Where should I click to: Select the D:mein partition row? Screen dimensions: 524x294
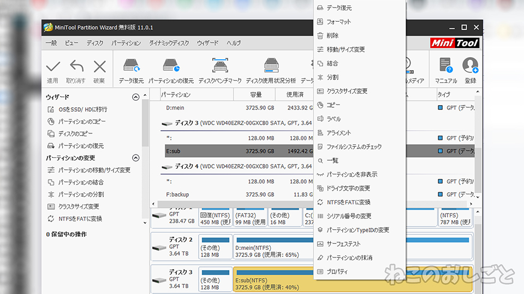239,108
